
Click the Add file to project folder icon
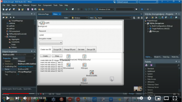40,9
